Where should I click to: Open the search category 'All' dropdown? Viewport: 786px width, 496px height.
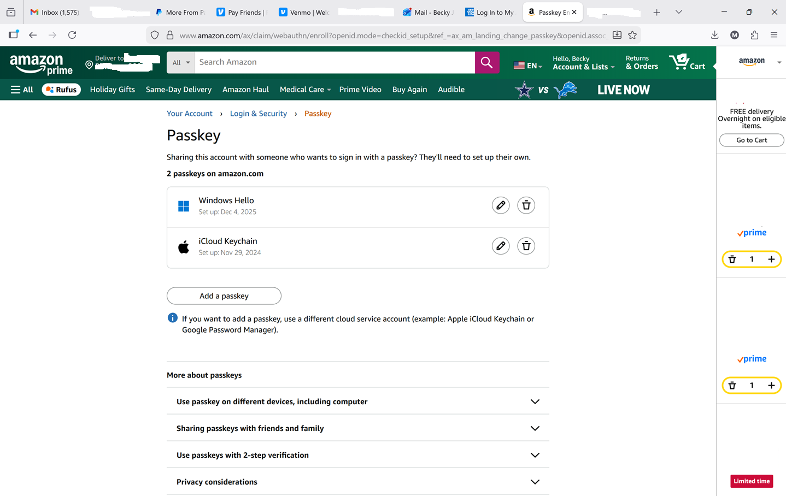click(x=181, y=62)
